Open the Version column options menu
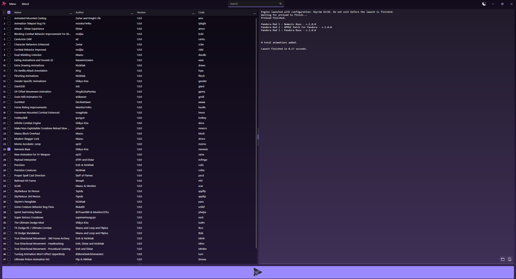The width and height of the screenshot is (516, 279). (193, 13)
